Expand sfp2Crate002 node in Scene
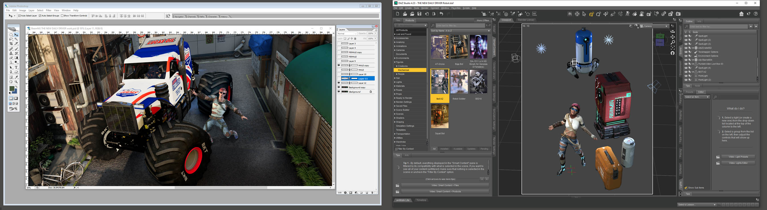Viewport: 767px width, 210px height. pos(693,48)
